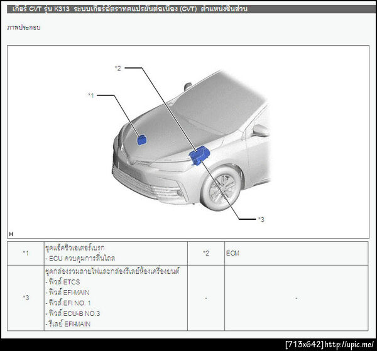Click the *1 callout label in diagram
The width and height of the screenshot is (377, 351).
(x=91, y=95)
